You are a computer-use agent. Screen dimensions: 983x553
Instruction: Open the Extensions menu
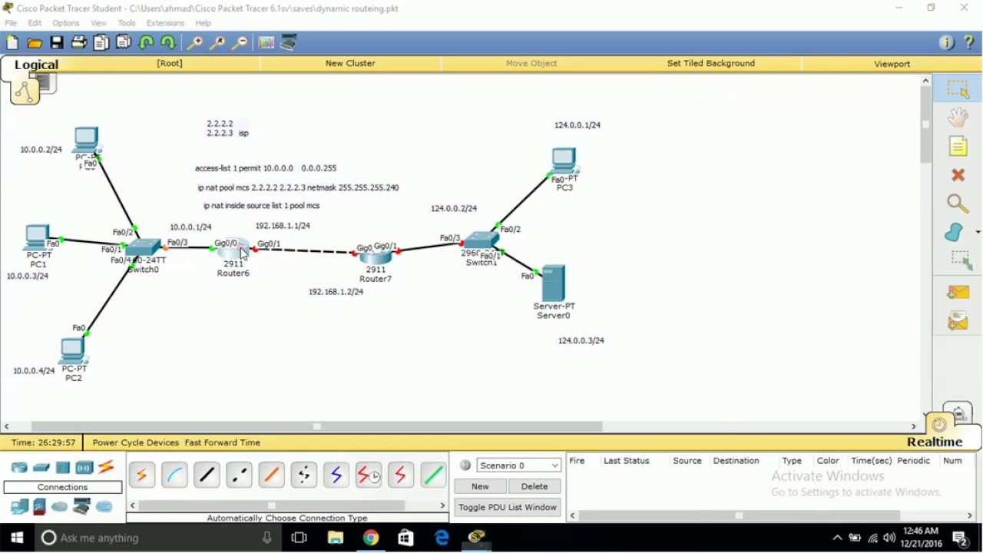tap(165, 23)
